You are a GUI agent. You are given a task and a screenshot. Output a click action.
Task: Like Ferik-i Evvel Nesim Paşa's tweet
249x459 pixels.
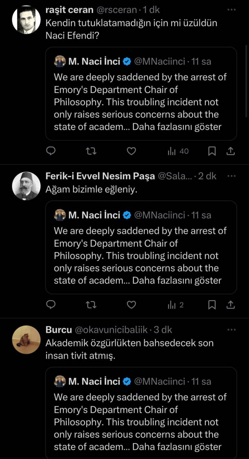point(131,305)
